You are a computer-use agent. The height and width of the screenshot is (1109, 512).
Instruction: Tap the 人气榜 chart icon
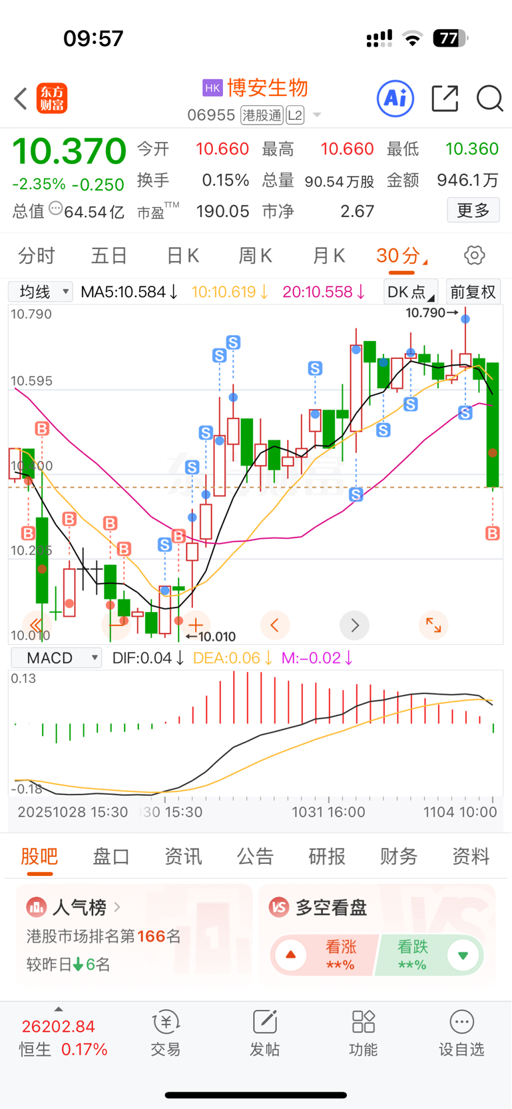tap(36, 907)
